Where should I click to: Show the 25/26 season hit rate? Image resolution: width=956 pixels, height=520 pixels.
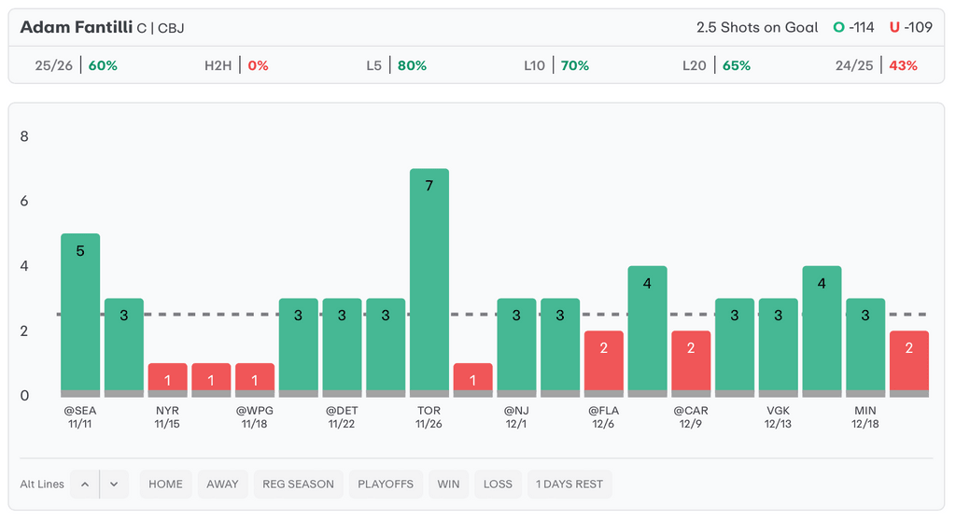76,65
